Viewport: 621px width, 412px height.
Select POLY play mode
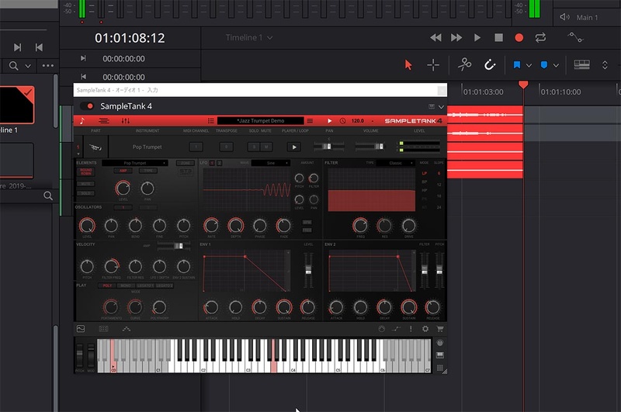(x=107, y=286)
